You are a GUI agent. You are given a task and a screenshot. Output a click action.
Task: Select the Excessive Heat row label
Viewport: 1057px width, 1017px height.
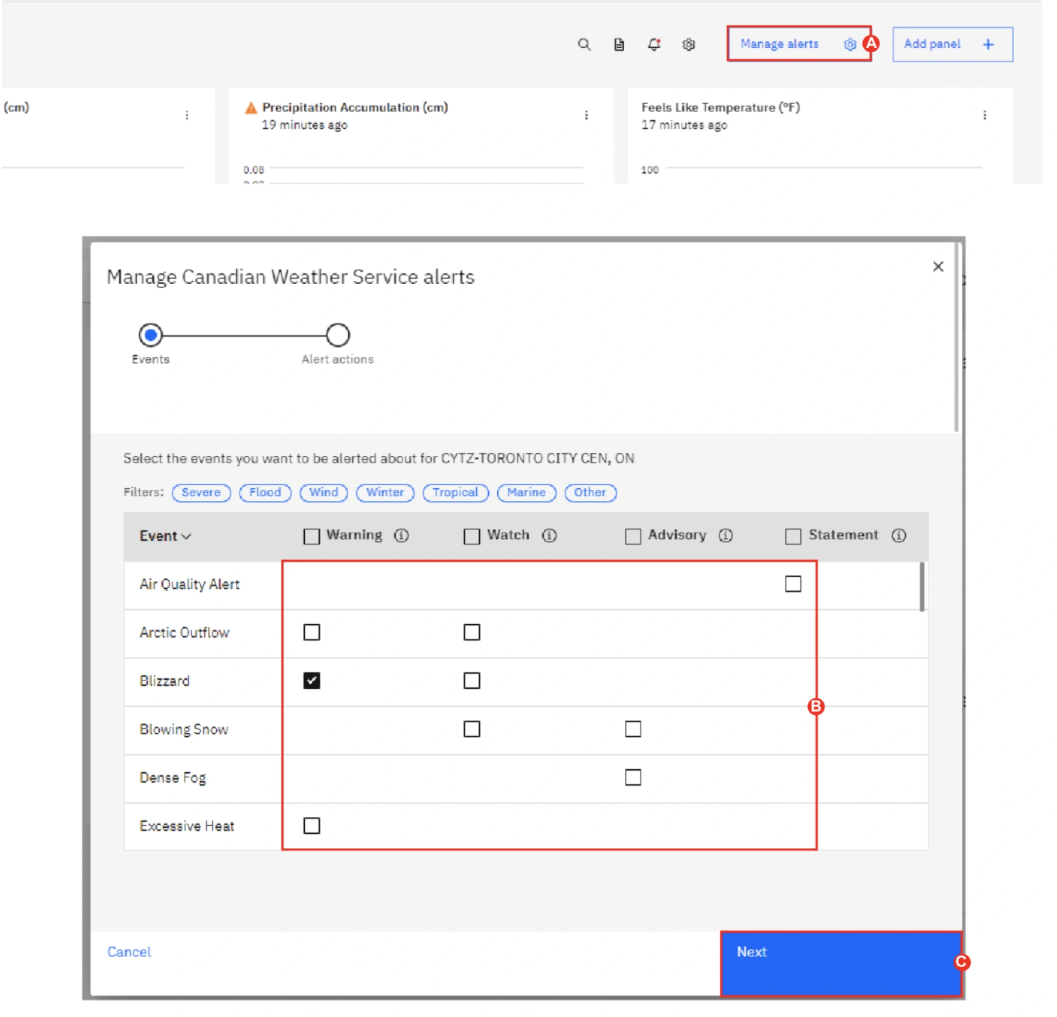click(187, 826)
